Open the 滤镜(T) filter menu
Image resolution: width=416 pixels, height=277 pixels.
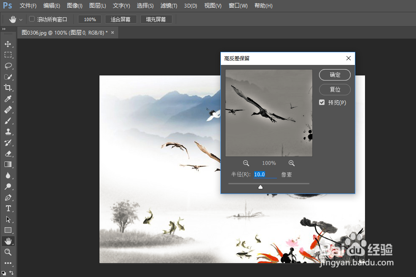[169, 5]
